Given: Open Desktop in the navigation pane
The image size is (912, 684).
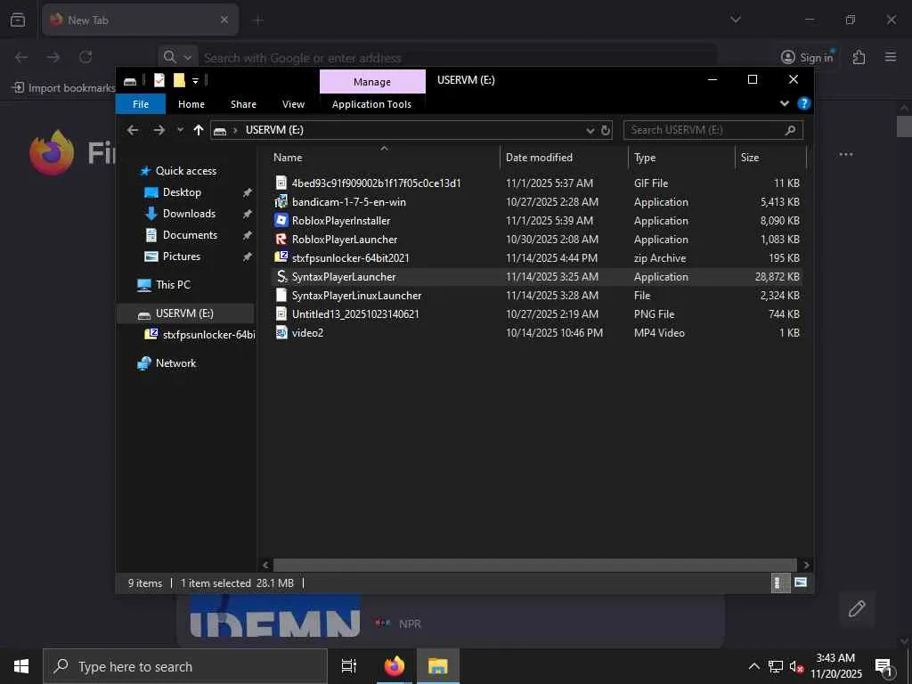Looking at the screenshot, I should [x=182, y=192].
